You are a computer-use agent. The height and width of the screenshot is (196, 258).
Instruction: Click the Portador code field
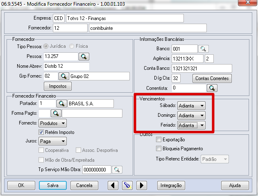click(47, 103)
